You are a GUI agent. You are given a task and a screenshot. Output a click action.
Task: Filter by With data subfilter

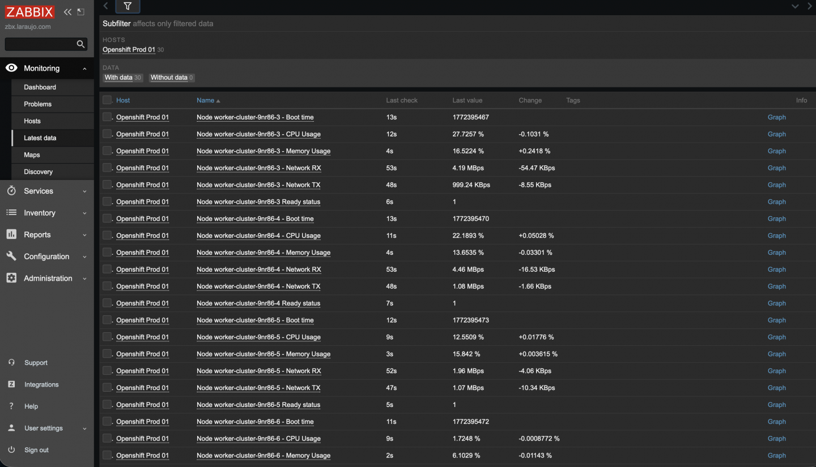(118, 78)
